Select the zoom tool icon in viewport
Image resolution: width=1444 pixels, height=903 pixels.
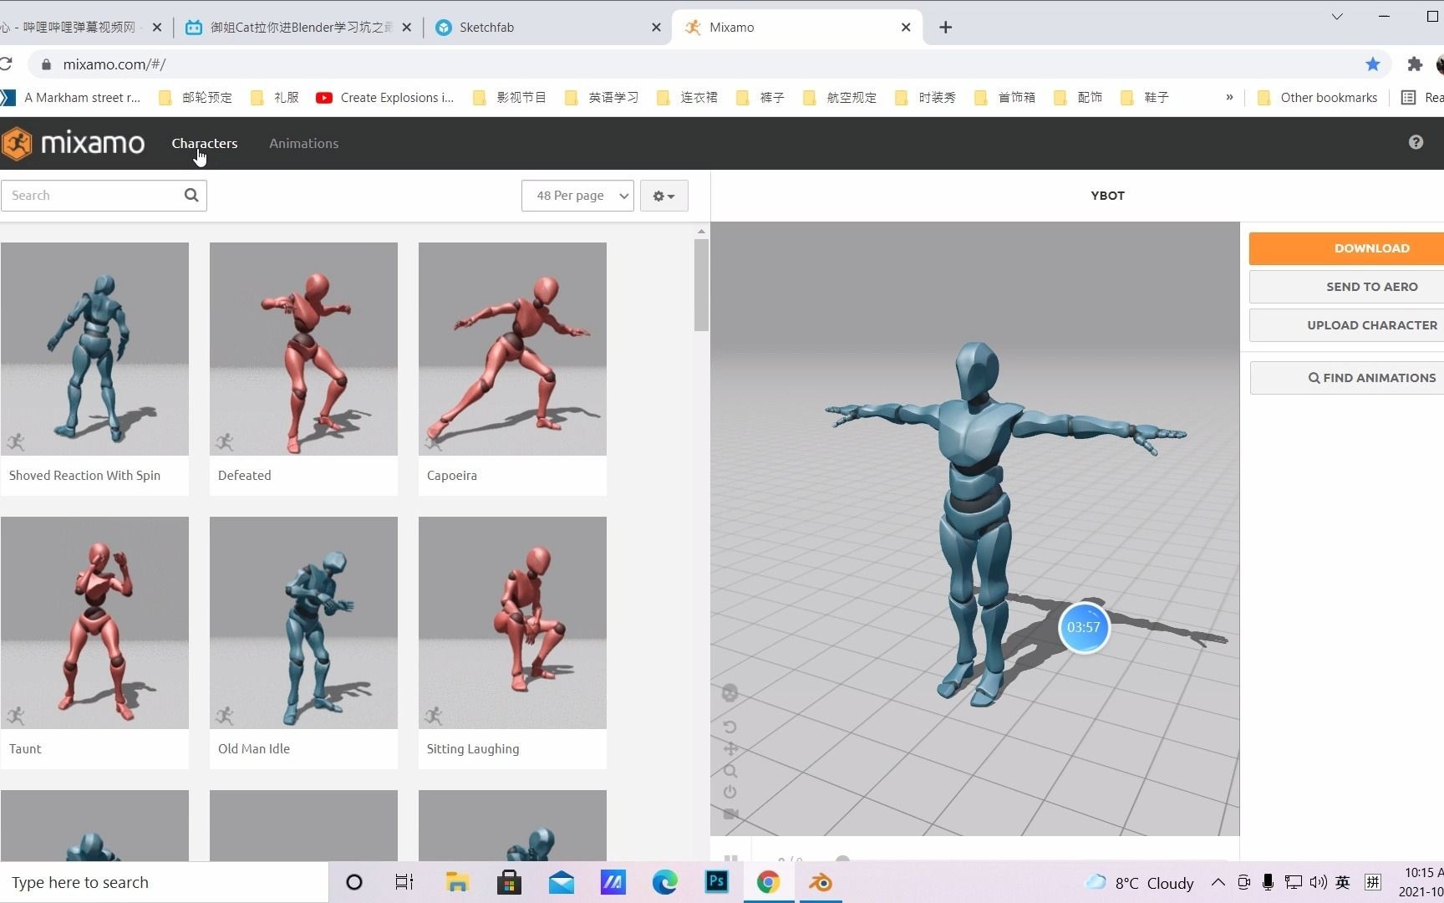(x=730, y=770)
